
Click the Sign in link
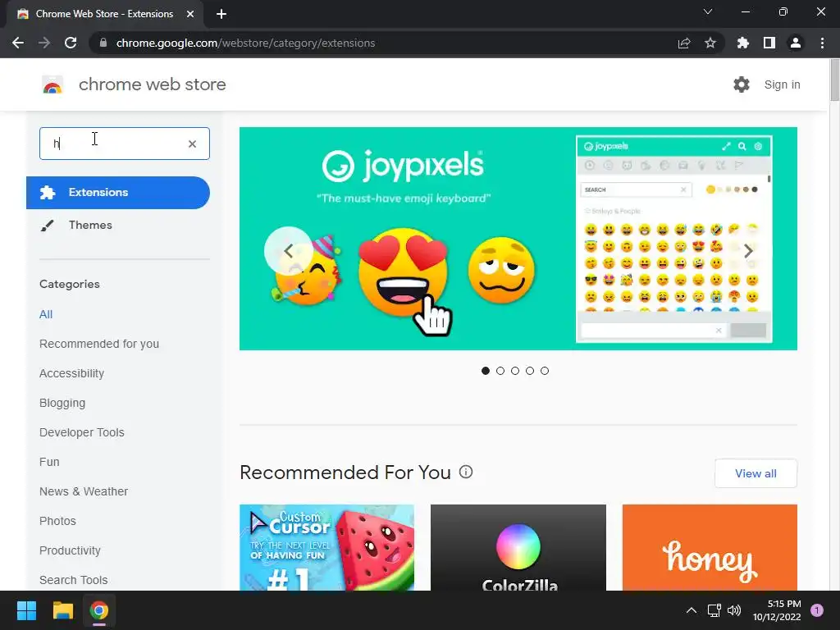[782, 84]
